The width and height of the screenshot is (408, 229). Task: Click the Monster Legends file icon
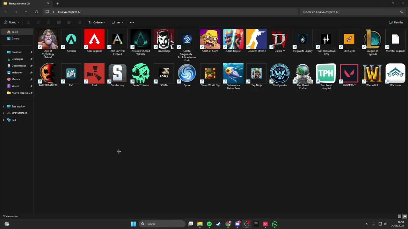[396, 39]
